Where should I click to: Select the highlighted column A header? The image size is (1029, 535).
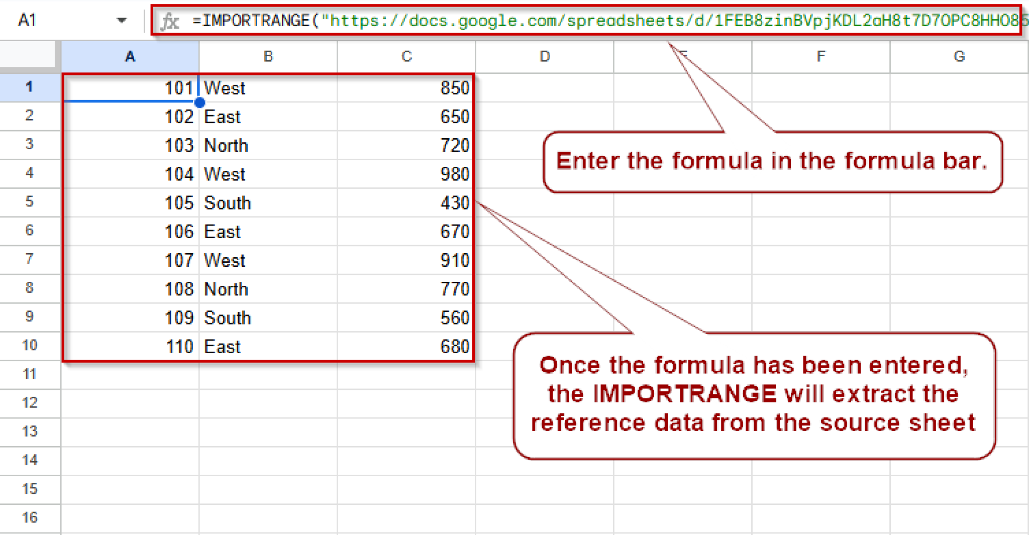(130, 56)
